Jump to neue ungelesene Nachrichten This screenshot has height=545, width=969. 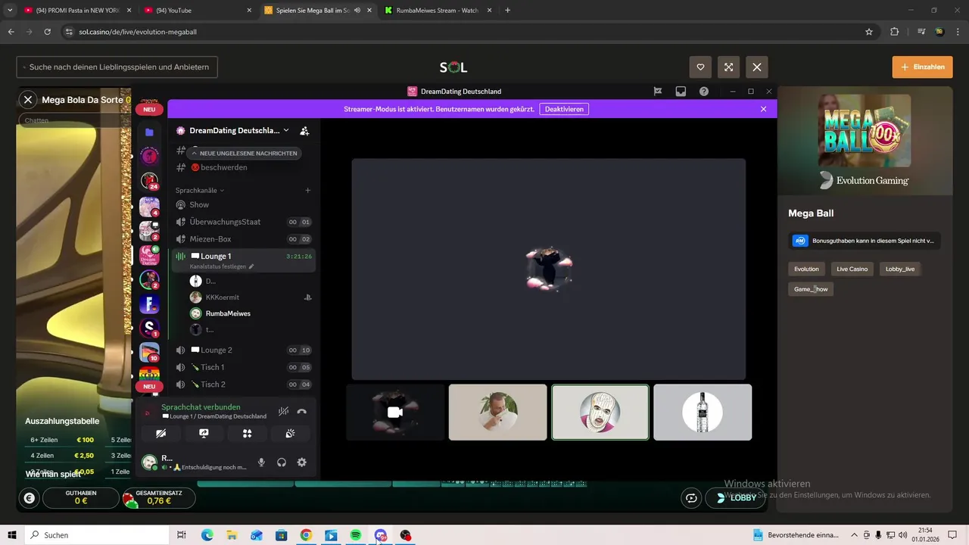243,153
